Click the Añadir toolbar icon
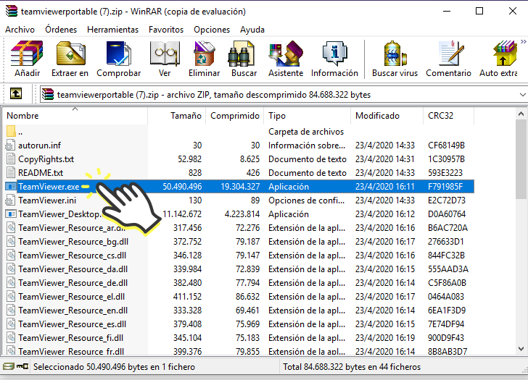528x380 pixels. click(x=27, y=54)
